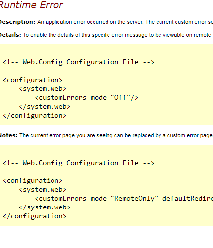Screen dimensions: 213x248
Task: Click first closing system.web tag
Action: coord(45,107)
